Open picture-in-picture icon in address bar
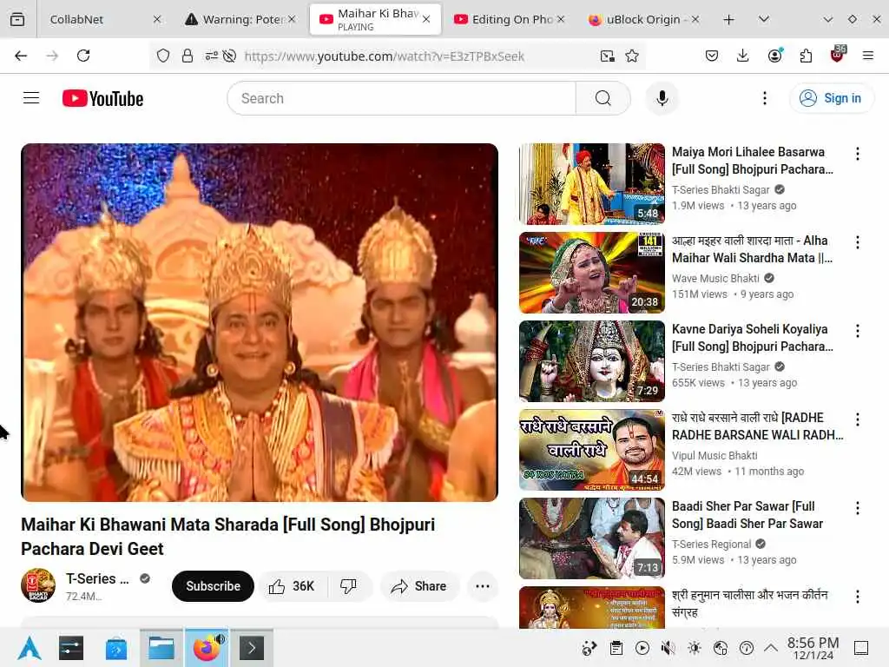The height and width of the screenshot is (667, 889). coord(607,56)
